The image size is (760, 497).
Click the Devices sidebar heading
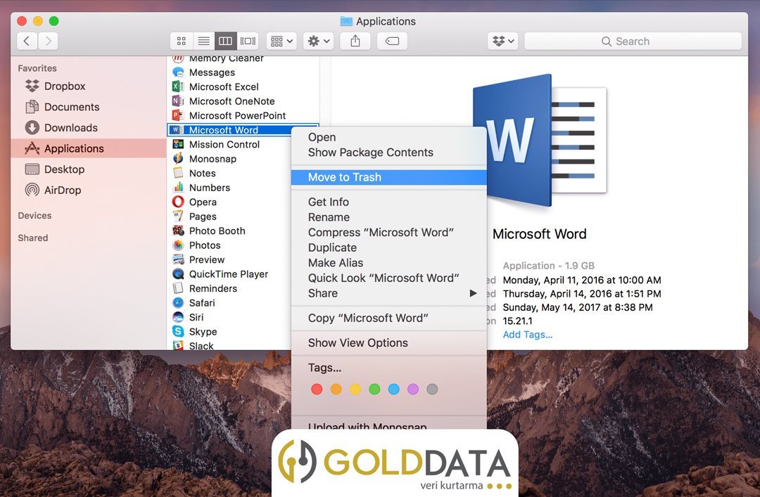tap(35, 216)
